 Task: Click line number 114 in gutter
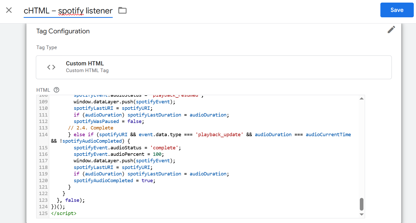[x=43, y=134]
